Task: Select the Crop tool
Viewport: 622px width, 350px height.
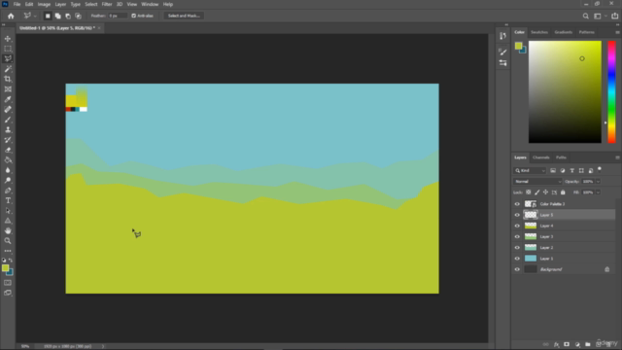Action: click(8, 79)
